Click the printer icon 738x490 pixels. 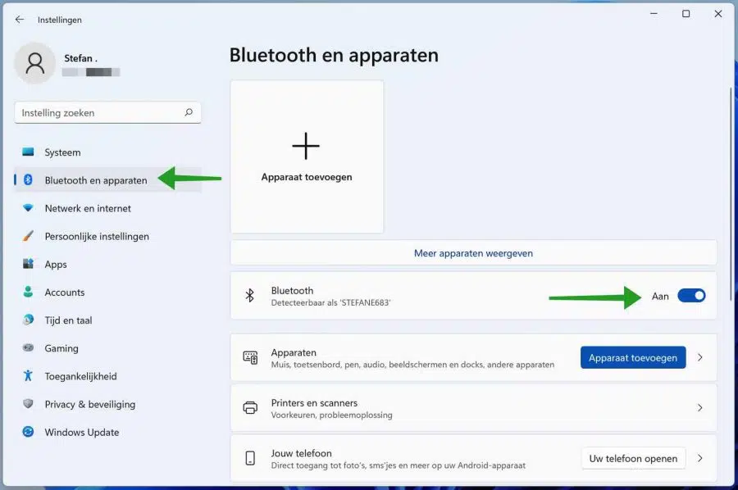point(250,408)
